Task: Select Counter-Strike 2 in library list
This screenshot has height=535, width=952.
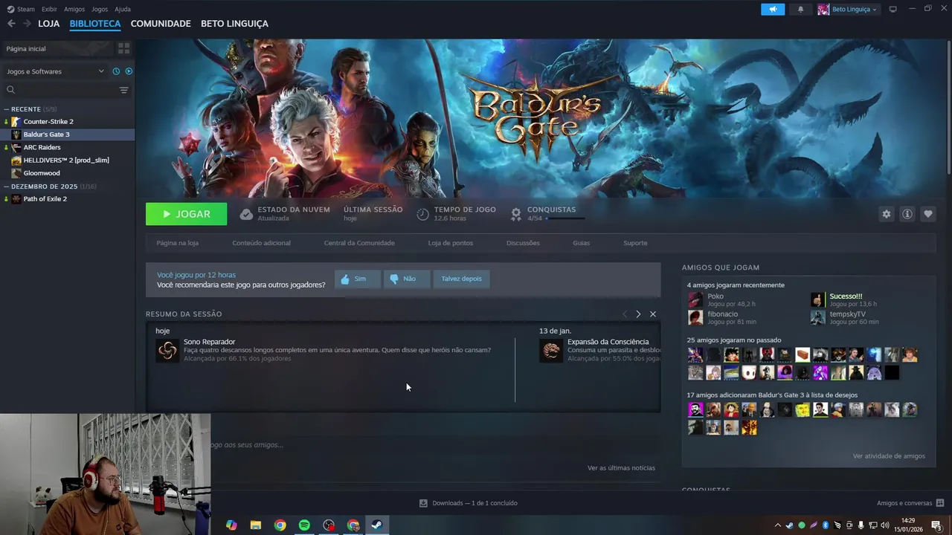Action: (48, 121)
